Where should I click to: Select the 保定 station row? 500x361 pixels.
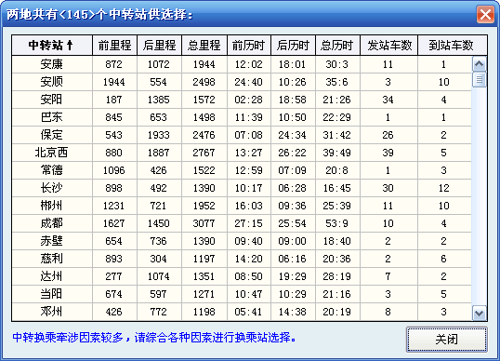click(242, 135)
